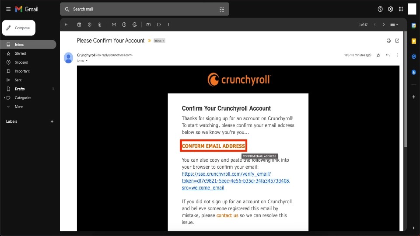Star this Crunchyroll email

pos(378,55)
